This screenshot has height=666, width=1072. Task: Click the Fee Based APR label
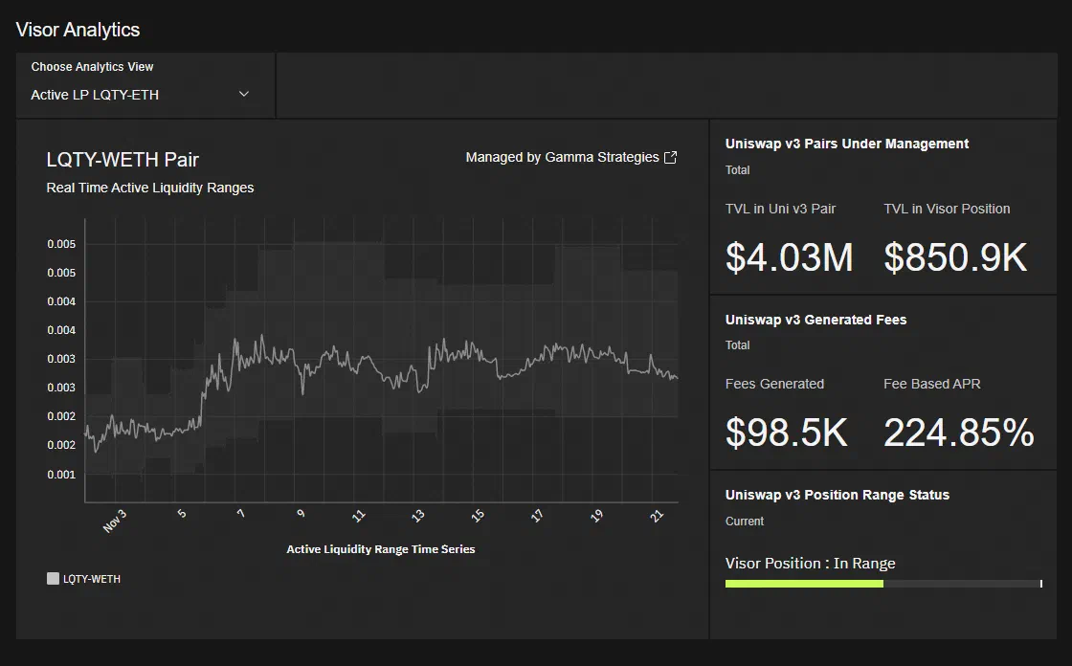[932, 384]
